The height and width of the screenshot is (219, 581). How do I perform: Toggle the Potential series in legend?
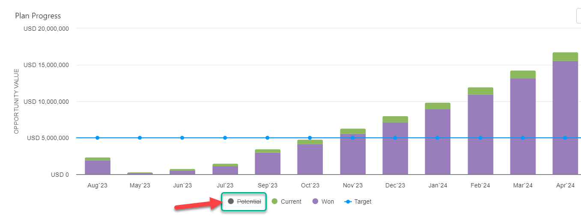pos(249,201)
